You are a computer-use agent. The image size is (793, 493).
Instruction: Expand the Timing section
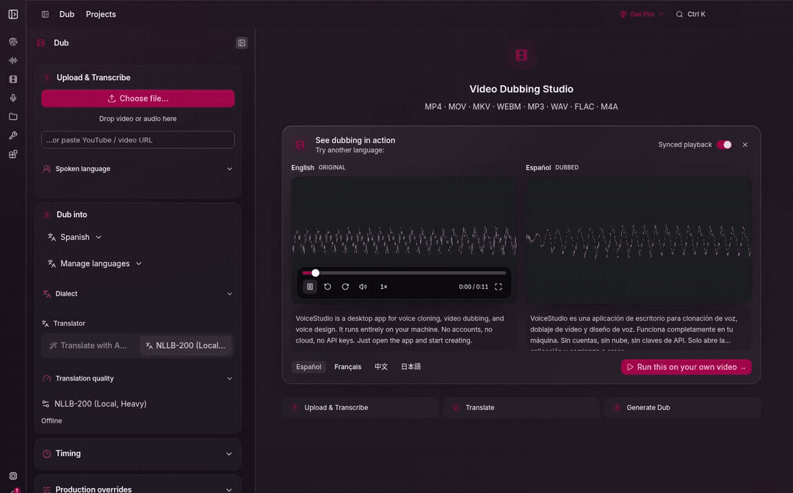point(138,453)
